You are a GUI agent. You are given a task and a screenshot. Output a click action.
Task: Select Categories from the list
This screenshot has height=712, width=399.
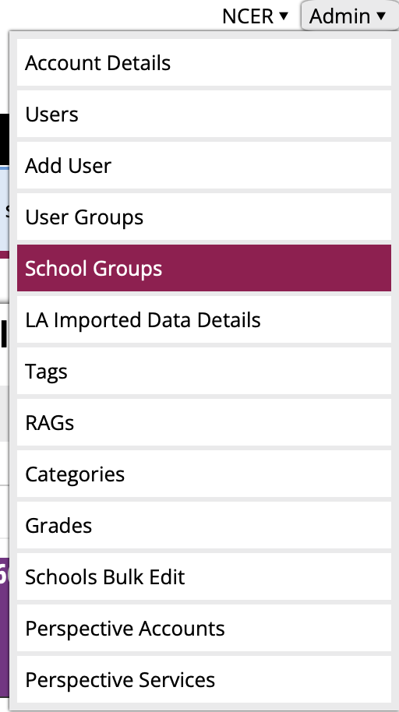click(x=203, y=474)
